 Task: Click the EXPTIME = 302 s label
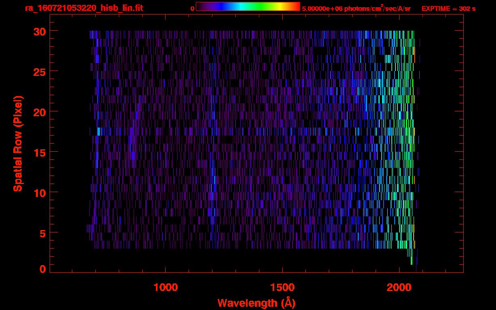click(x=448, y=8)
